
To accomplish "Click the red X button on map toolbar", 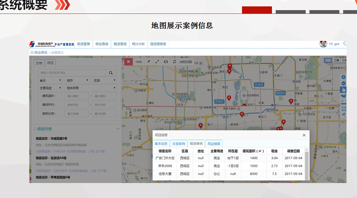I will (128, 61).
